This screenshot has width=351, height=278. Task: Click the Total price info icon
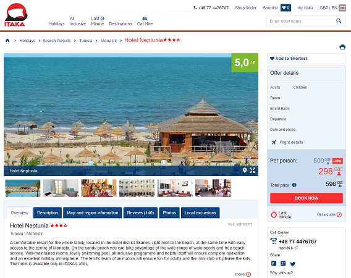click(294, 185)
